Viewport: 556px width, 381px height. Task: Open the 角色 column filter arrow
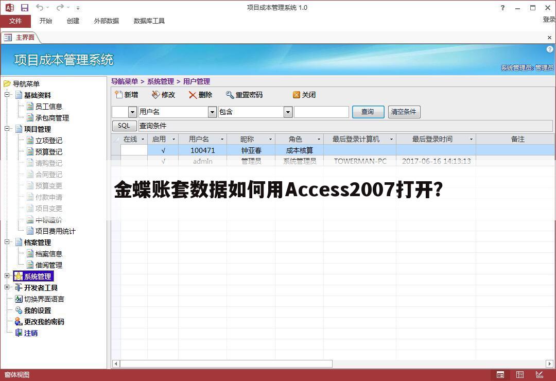[x=319, y=140]
